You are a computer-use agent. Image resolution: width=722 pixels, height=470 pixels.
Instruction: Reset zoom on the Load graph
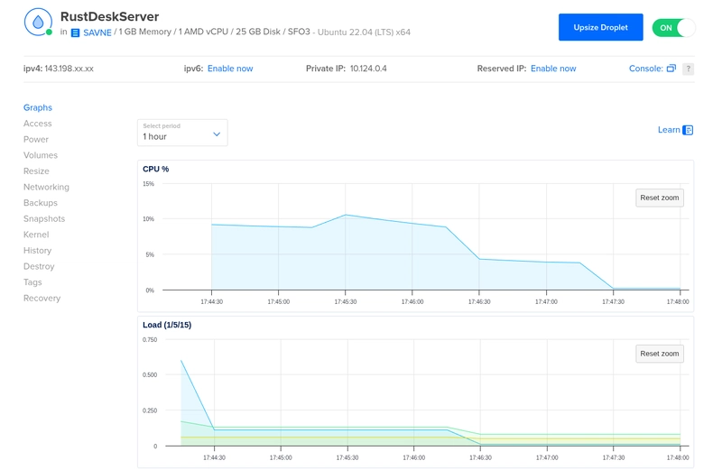(659, 354)
